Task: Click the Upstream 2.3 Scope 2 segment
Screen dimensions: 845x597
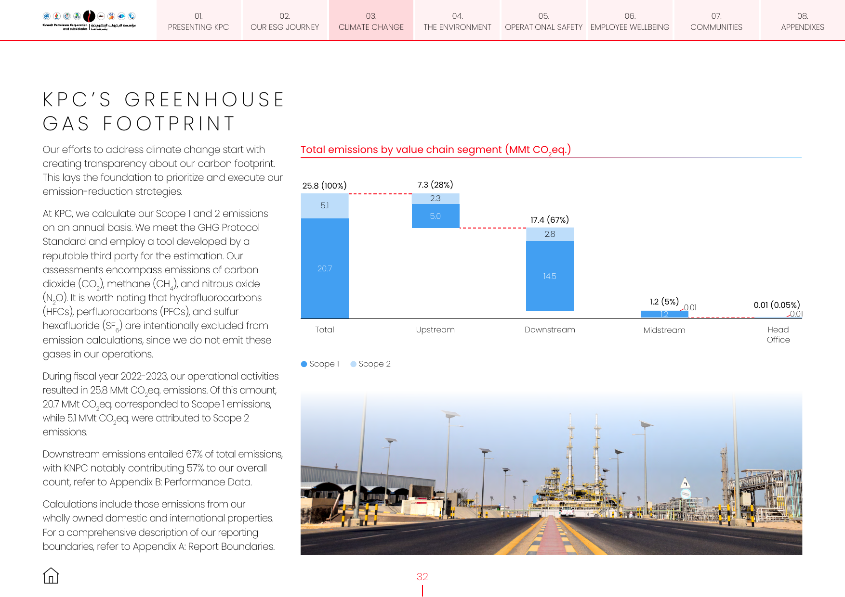Action: coord(436,199)
